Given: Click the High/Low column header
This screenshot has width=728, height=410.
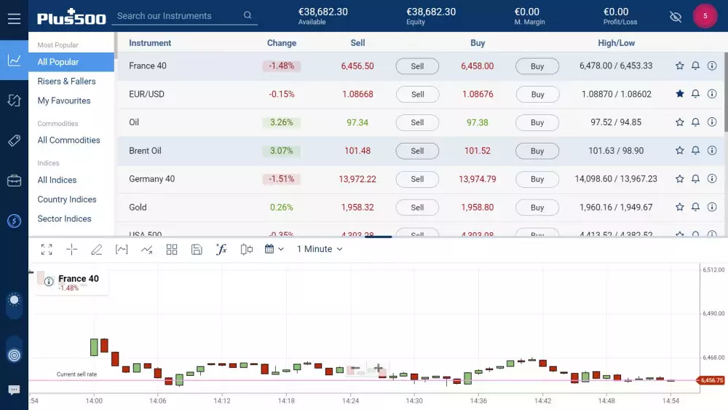Looking at the screenshot, I should (x=616, y=43).
